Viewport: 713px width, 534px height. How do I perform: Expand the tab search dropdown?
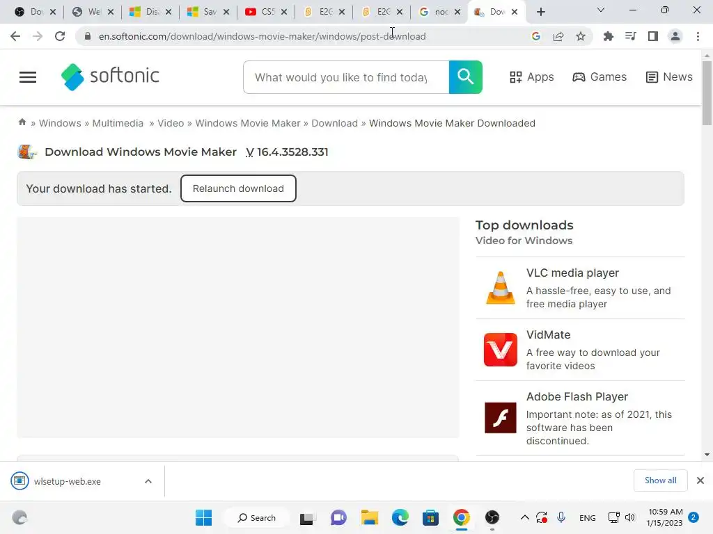[601, 10]
